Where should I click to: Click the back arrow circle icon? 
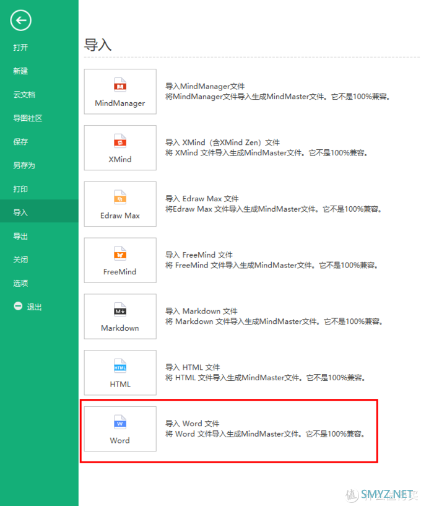[x=20, y=20]
